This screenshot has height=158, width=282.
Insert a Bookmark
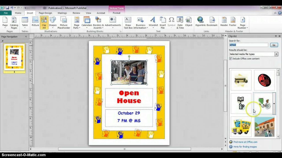tap(212, 22)
